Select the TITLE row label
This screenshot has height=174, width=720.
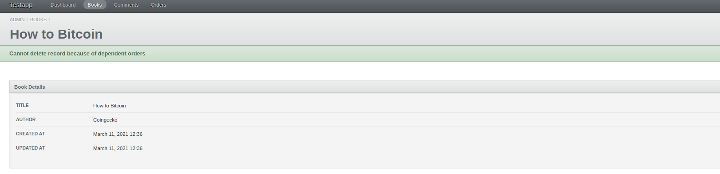click(x=22, y=106)
